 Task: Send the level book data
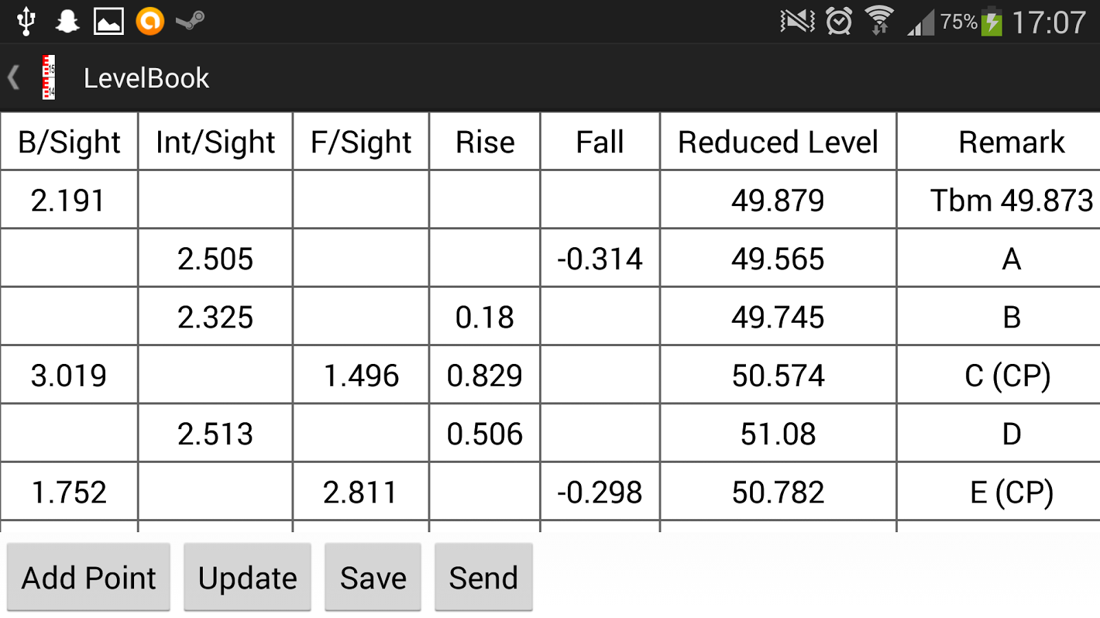coord(483,577)
